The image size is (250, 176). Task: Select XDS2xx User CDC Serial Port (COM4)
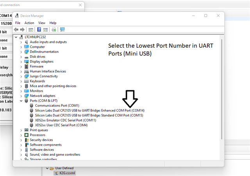pyautogui.click(x=61, y=125)
